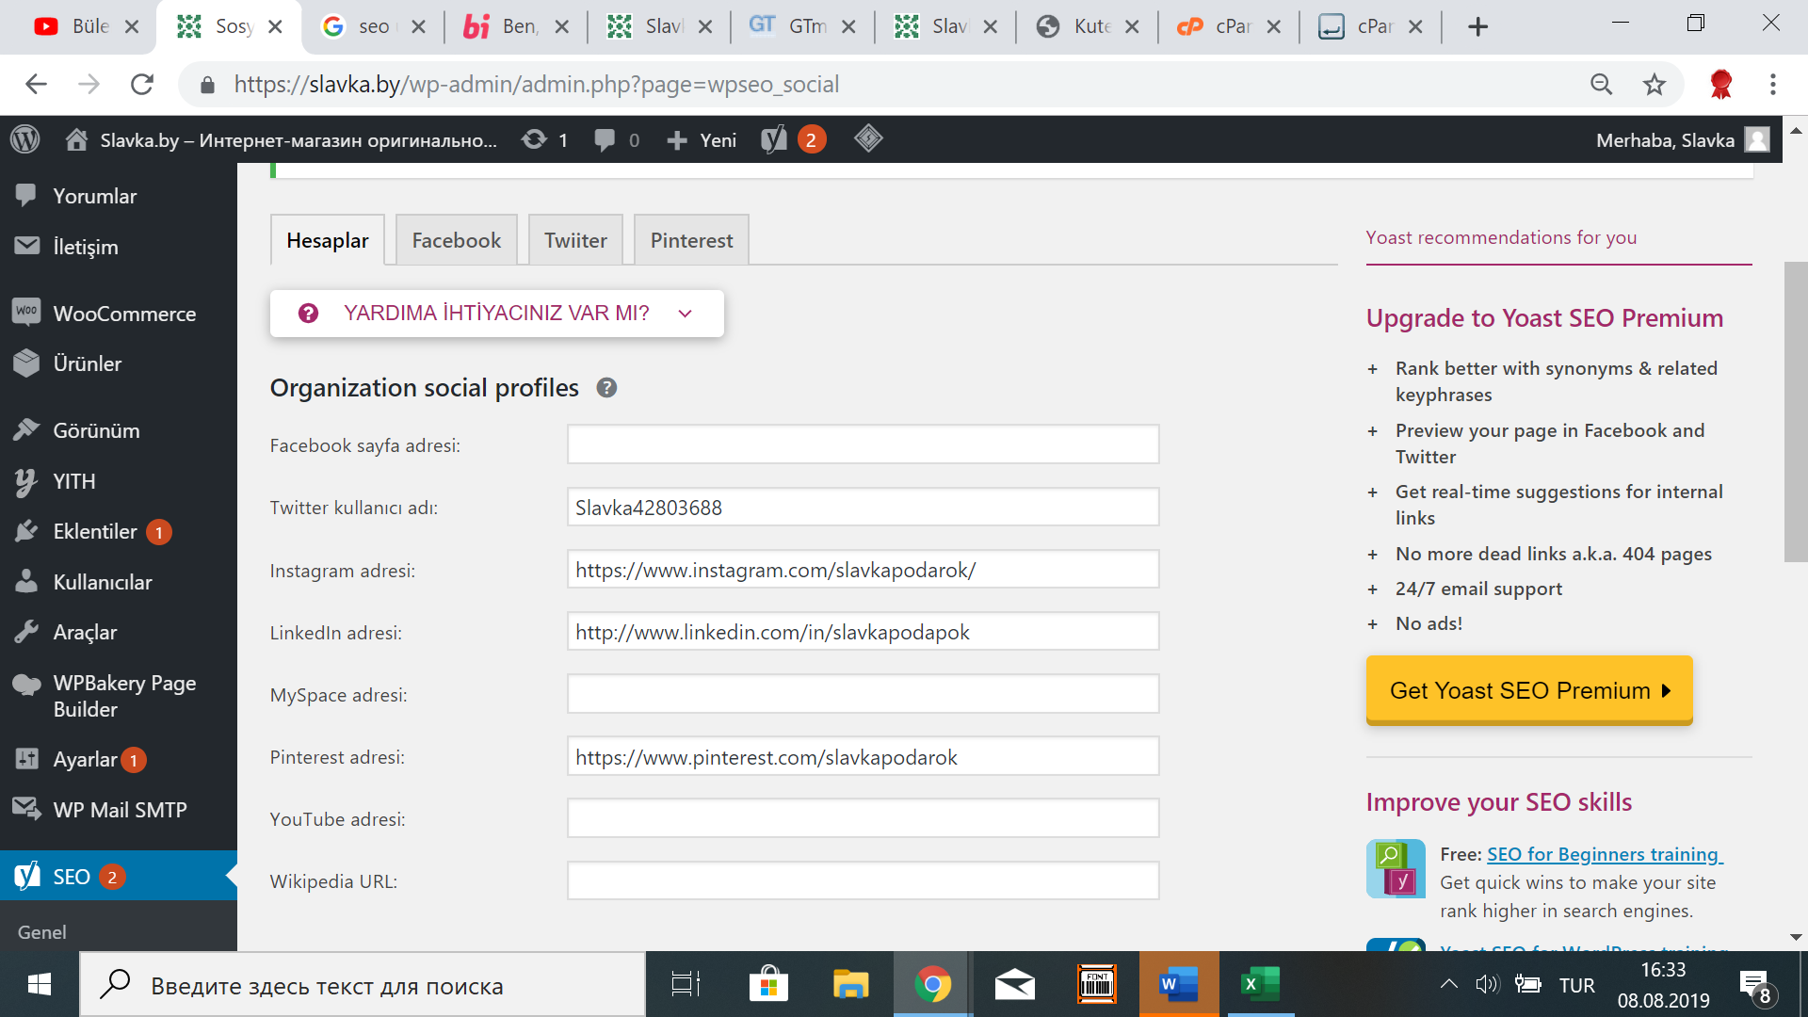Open the WordPress logo menu

click(x=25, y=139)
